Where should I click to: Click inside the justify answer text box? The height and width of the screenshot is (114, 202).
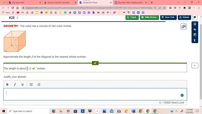pos(95,94)
